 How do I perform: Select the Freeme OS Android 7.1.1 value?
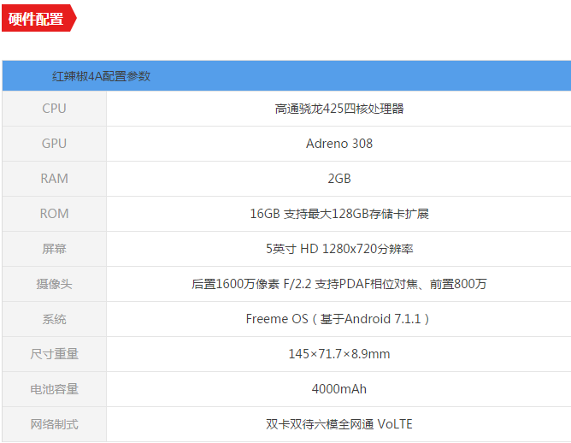point(339,319)
